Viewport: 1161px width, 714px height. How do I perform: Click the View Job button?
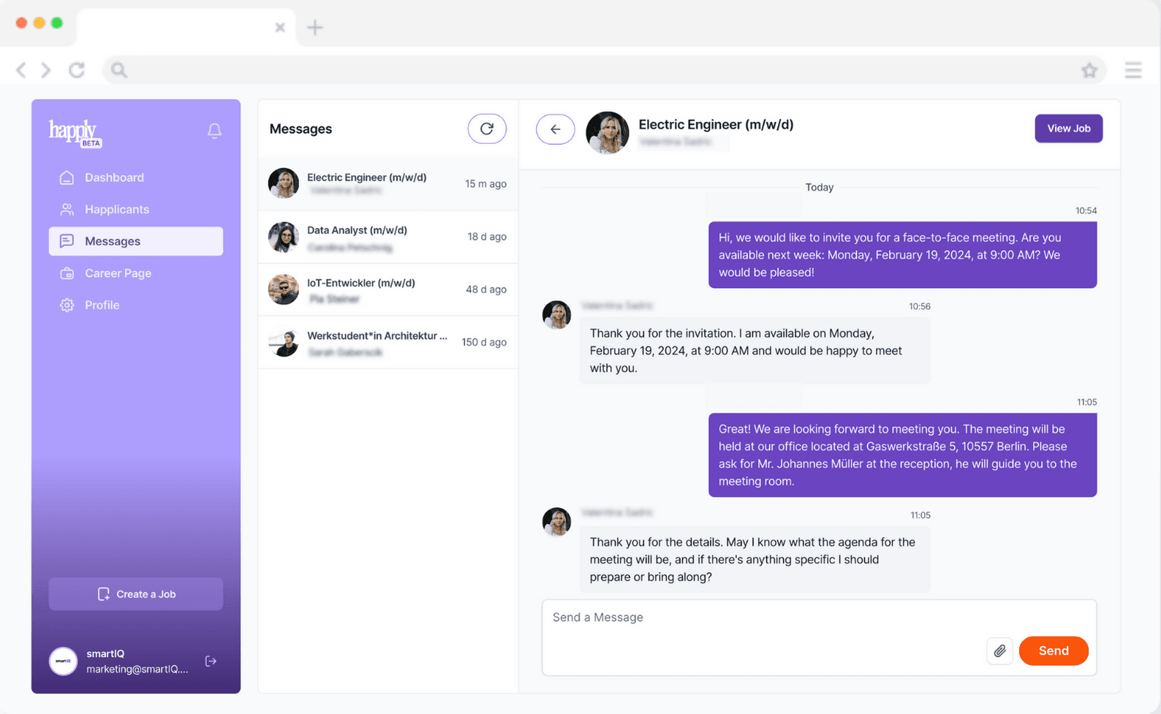(x=1068, y=129)
